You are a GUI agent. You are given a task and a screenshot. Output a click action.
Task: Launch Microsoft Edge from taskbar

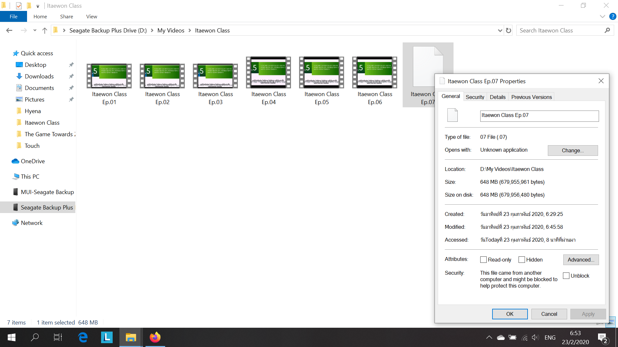pyautogui.click(x=83, y=337)
